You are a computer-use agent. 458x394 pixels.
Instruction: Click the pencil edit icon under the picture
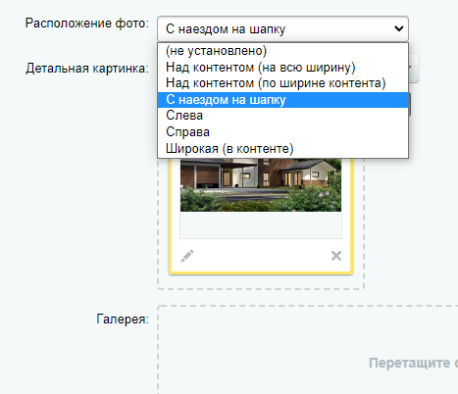(187, 256)
